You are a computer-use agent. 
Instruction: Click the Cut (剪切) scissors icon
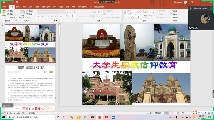click(x=8, y=11)
